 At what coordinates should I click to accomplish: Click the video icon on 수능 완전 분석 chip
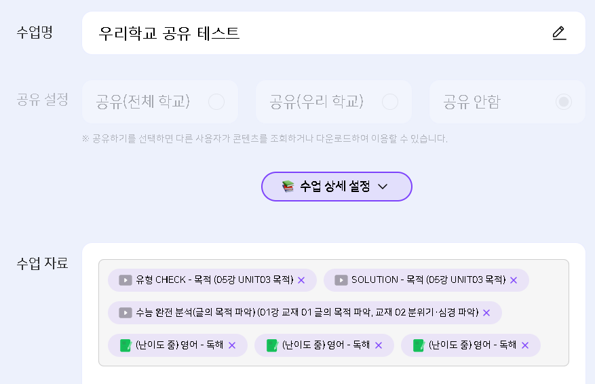point(126,313)
